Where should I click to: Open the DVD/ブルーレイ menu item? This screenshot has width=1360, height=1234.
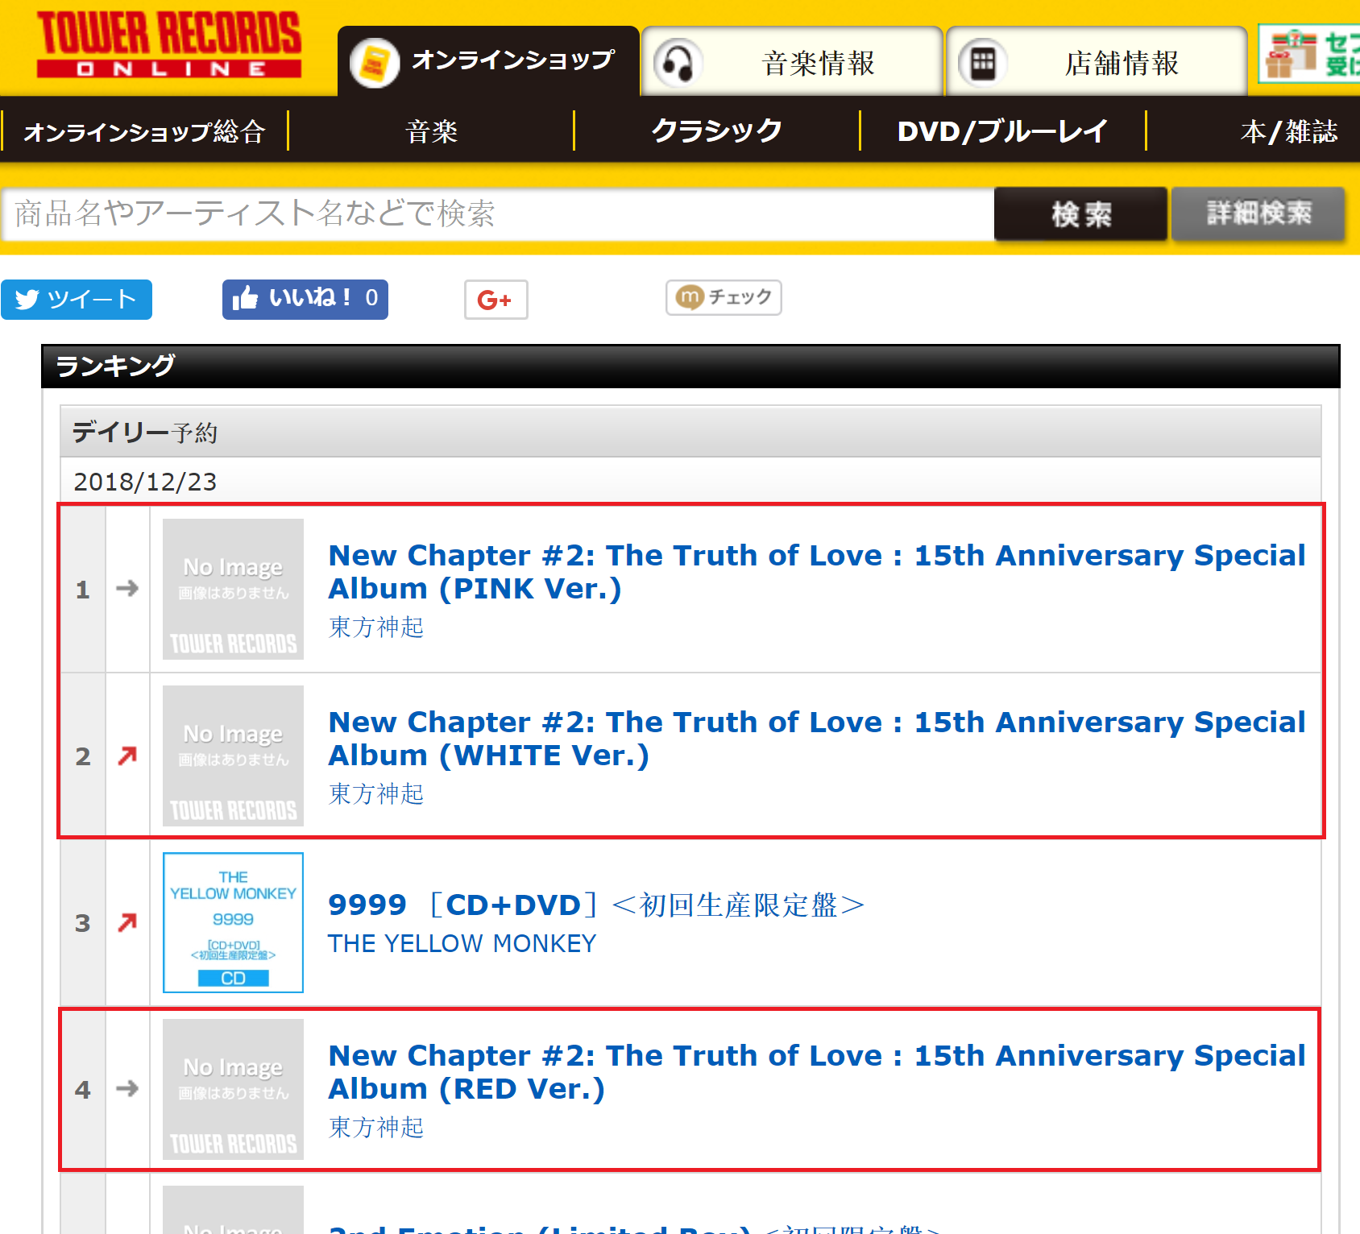pos(1001,131)
